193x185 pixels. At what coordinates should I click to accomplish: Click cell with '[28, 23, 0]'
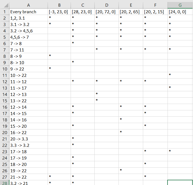(83, 12)
